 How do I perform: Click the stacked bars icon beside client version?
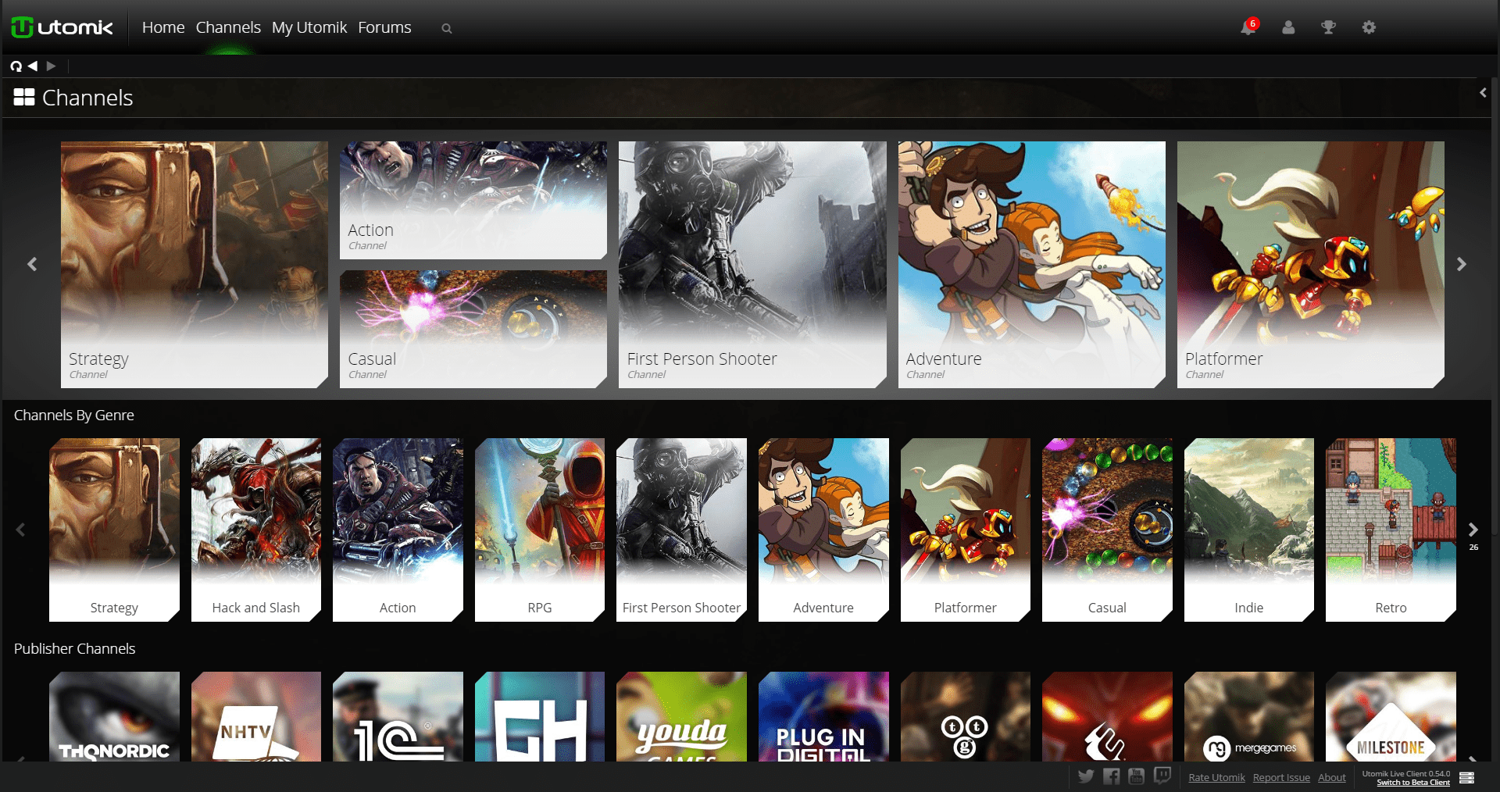1466,778
